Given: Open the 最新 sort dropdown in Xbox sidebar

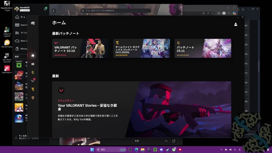Looking at the screenshot, I should (x=20, y=57).
